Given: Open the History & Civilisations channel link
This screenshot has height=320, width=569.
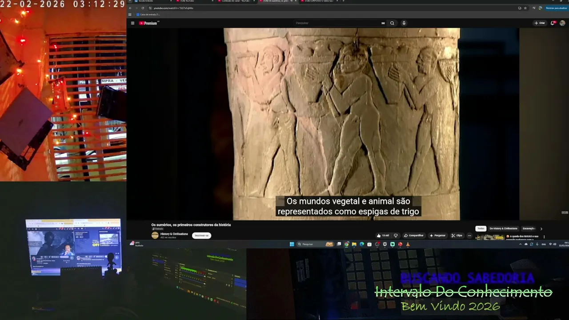Looking at the screenshot, I should coord(174,234).
